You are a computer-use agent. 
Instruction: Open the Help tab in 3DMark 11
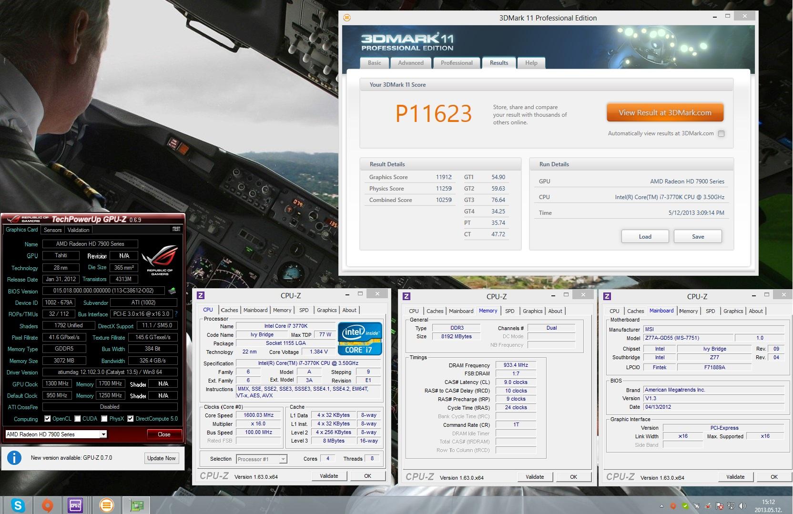point(531,63)
